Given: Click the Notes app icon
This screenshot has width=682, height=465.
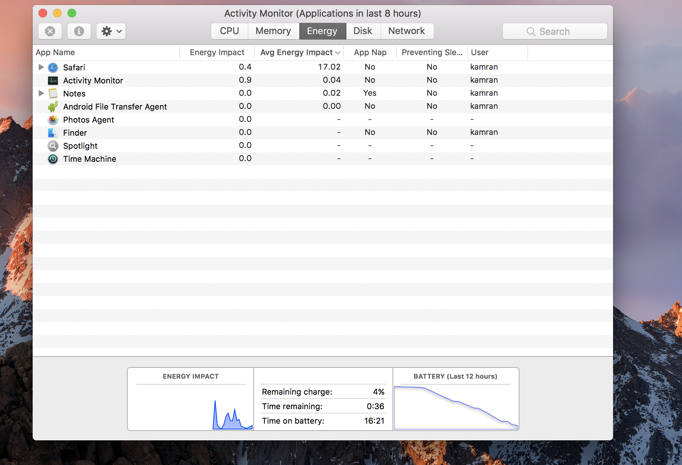Looking at the screenshot, I should (x=53, y=94).
